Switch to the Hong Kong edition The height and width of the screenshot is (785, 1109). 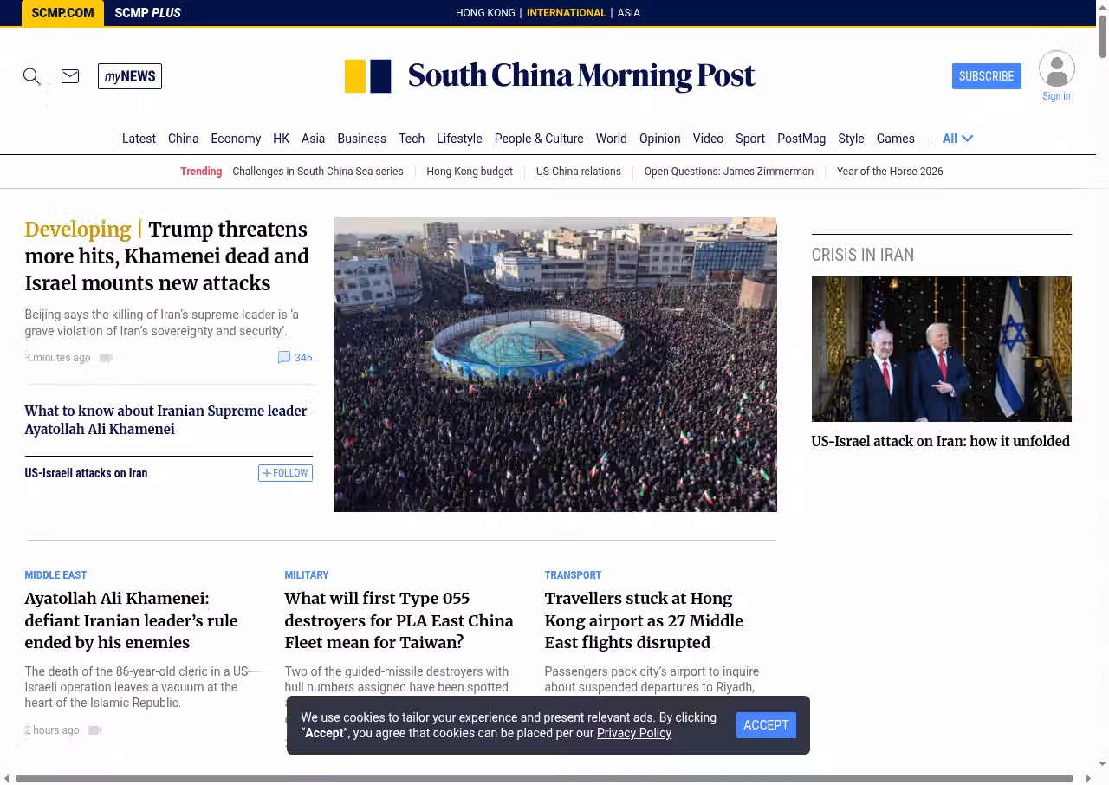(485, 13)
